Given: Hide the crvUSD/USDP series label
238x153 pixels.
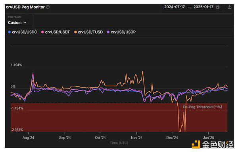Looking at the screenshot, I should click(123, 32).
